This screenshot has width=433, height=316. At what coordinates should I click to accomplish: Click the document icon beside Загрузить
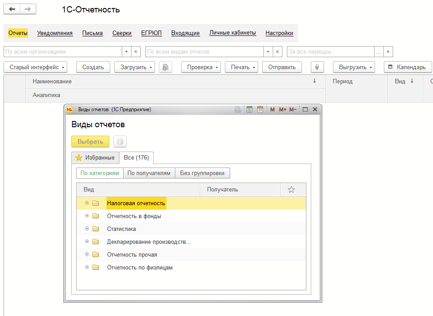pyautogui.click(x=166, y=67)
